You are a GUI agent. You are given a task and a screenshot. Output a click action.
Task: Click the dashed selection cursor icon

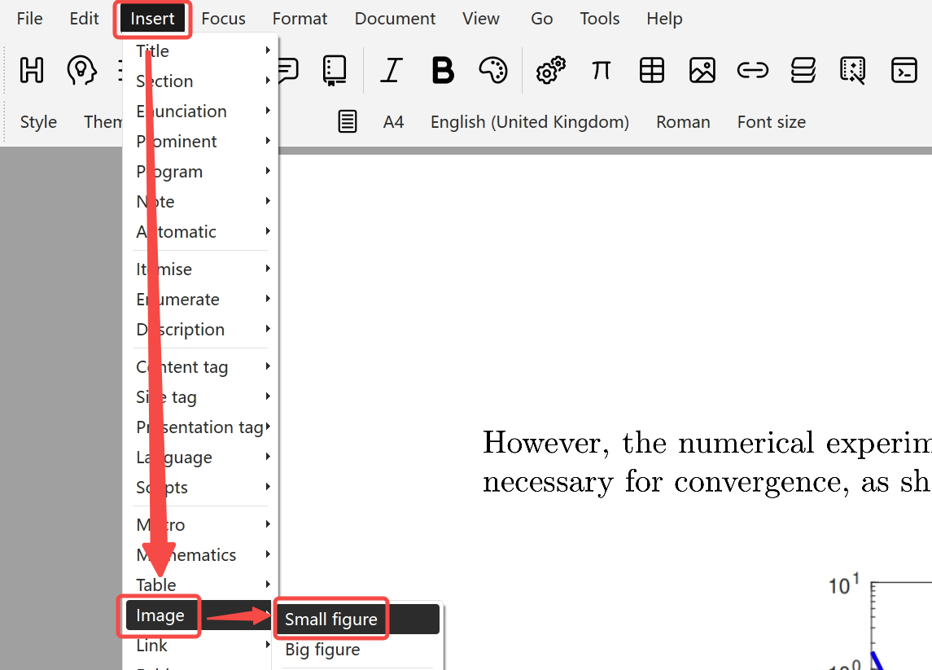tap(853, 70)
